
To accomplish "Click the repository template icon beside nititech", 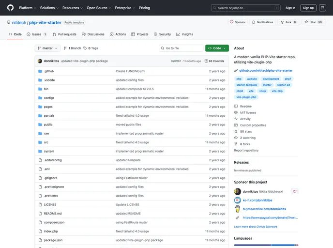I will pos(9,22).
